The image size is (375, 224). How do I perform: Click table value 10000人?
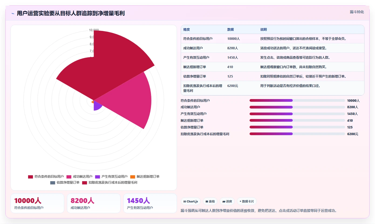pyautogui.click(x=233, y=39)
